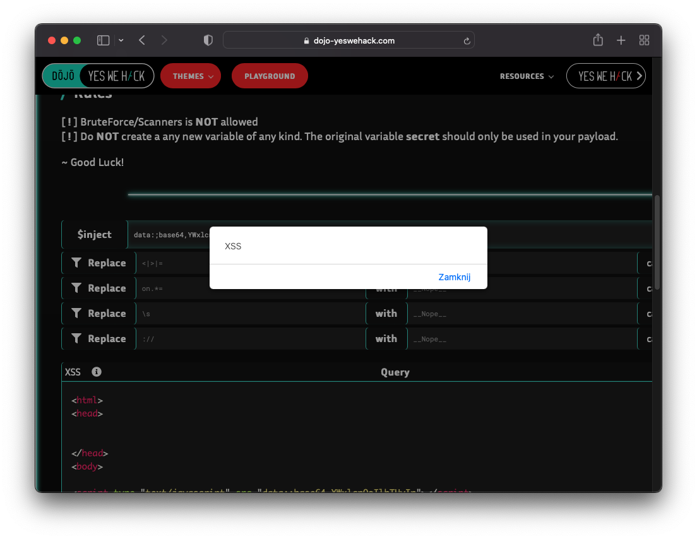Open the THEMES dropdown menu
This screenshot has width=697, height=539.
pos(191,76)
